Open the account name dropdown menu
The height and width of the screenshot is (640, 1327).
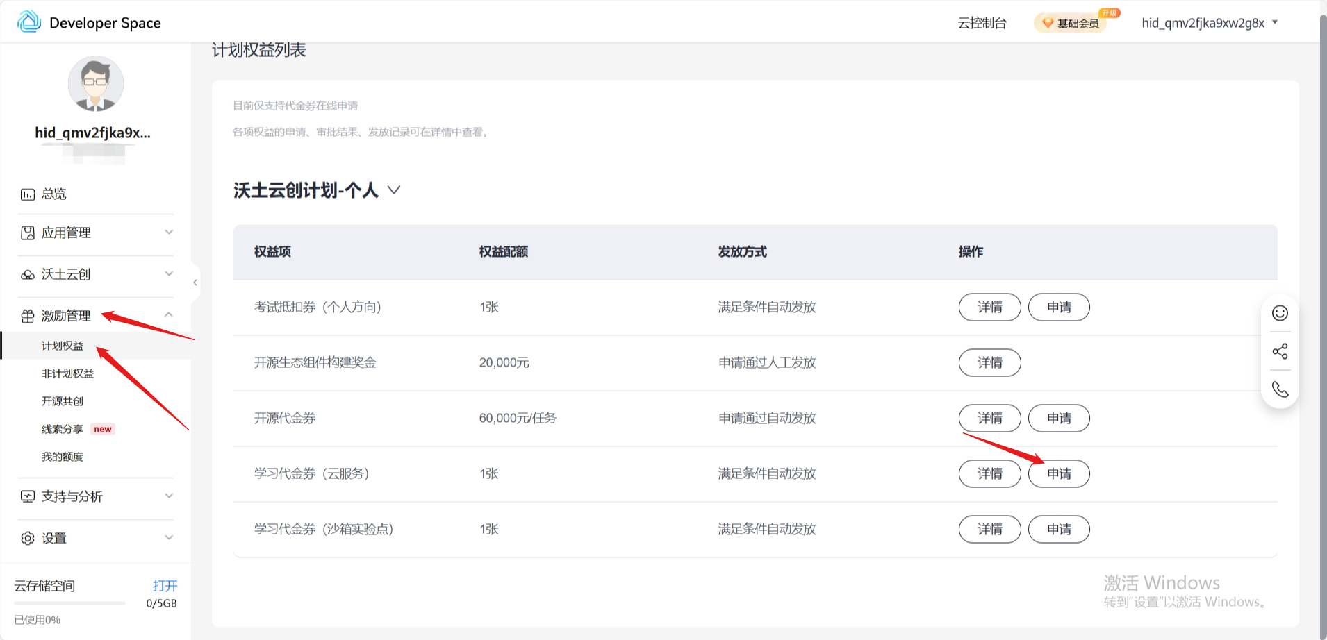1209,23
